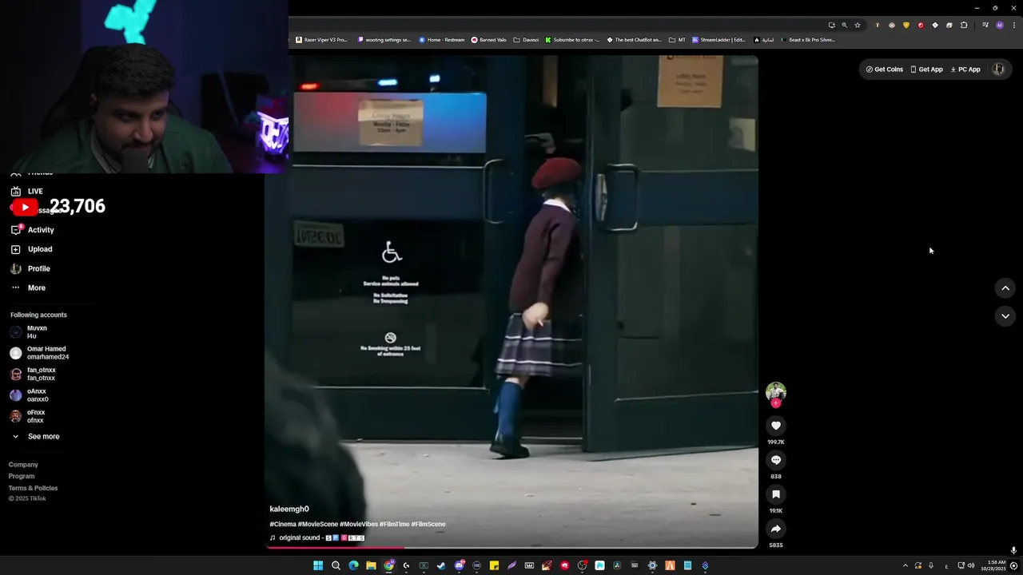Click Get App button
The image size is (1023, 575).
pyautogui.click(x=926, y=69)
